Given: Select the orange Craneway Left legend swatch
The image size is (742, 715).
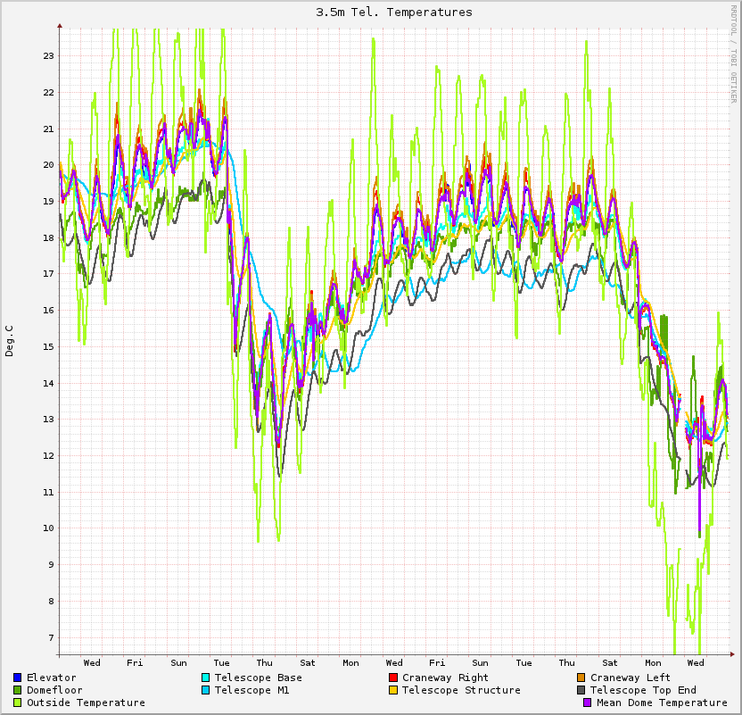Looking at the screenshot, I should (x=581, y=678).
